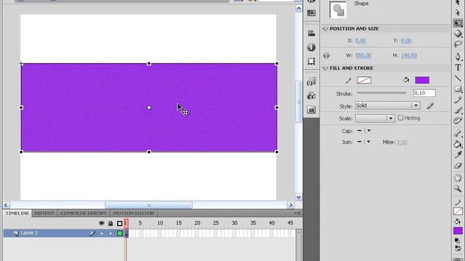Enable the Hinting checkbox

[400, 117]
